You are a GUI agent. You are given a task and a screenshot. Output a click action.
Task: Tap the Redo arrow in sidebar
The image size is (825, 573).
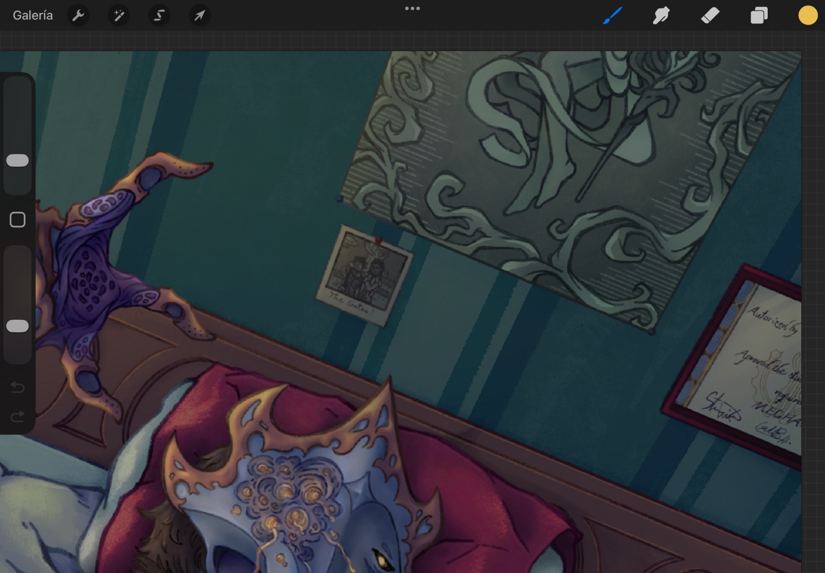pyautogui.click(x=17, y=417)
